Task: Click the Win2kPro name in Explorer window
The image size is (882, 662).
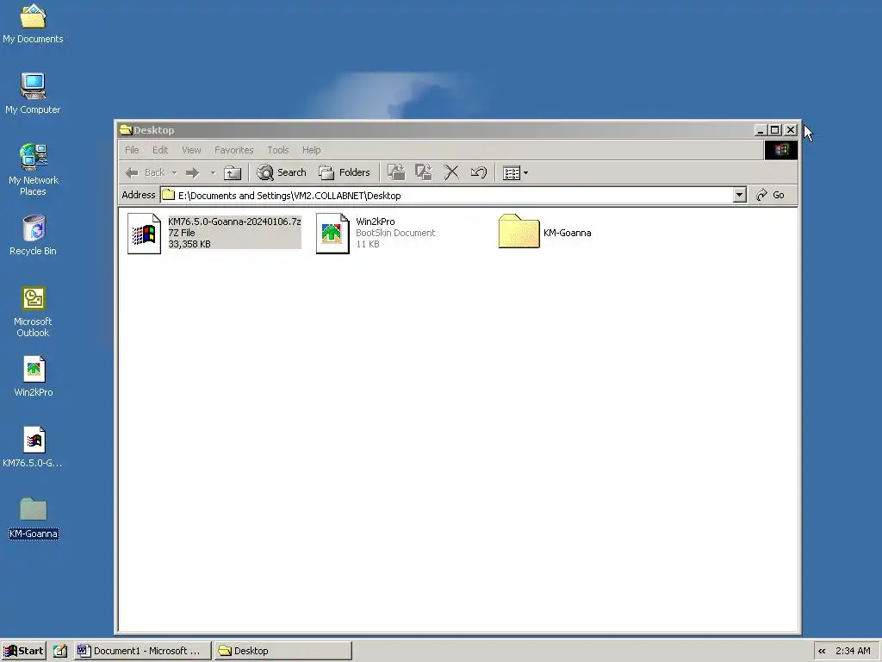Action: [x=376, y=222]
